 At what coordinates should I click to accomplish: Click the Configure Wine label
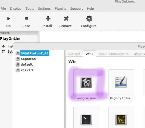86,98
